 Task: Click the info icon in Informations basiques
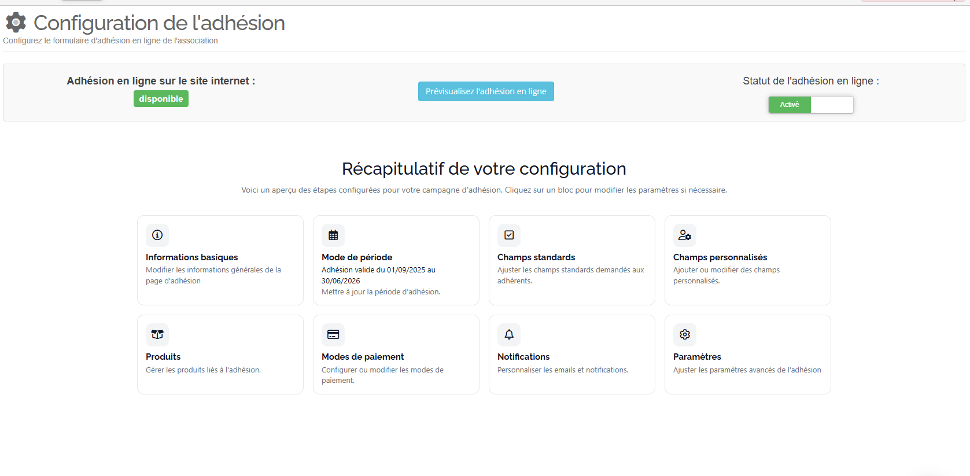(157, 235)
